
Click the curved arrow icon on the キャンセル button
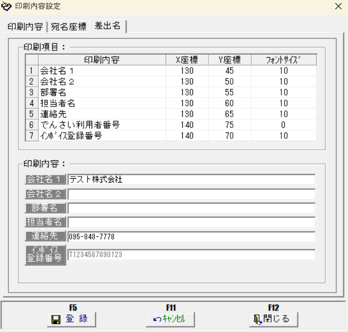coord(157,319)
